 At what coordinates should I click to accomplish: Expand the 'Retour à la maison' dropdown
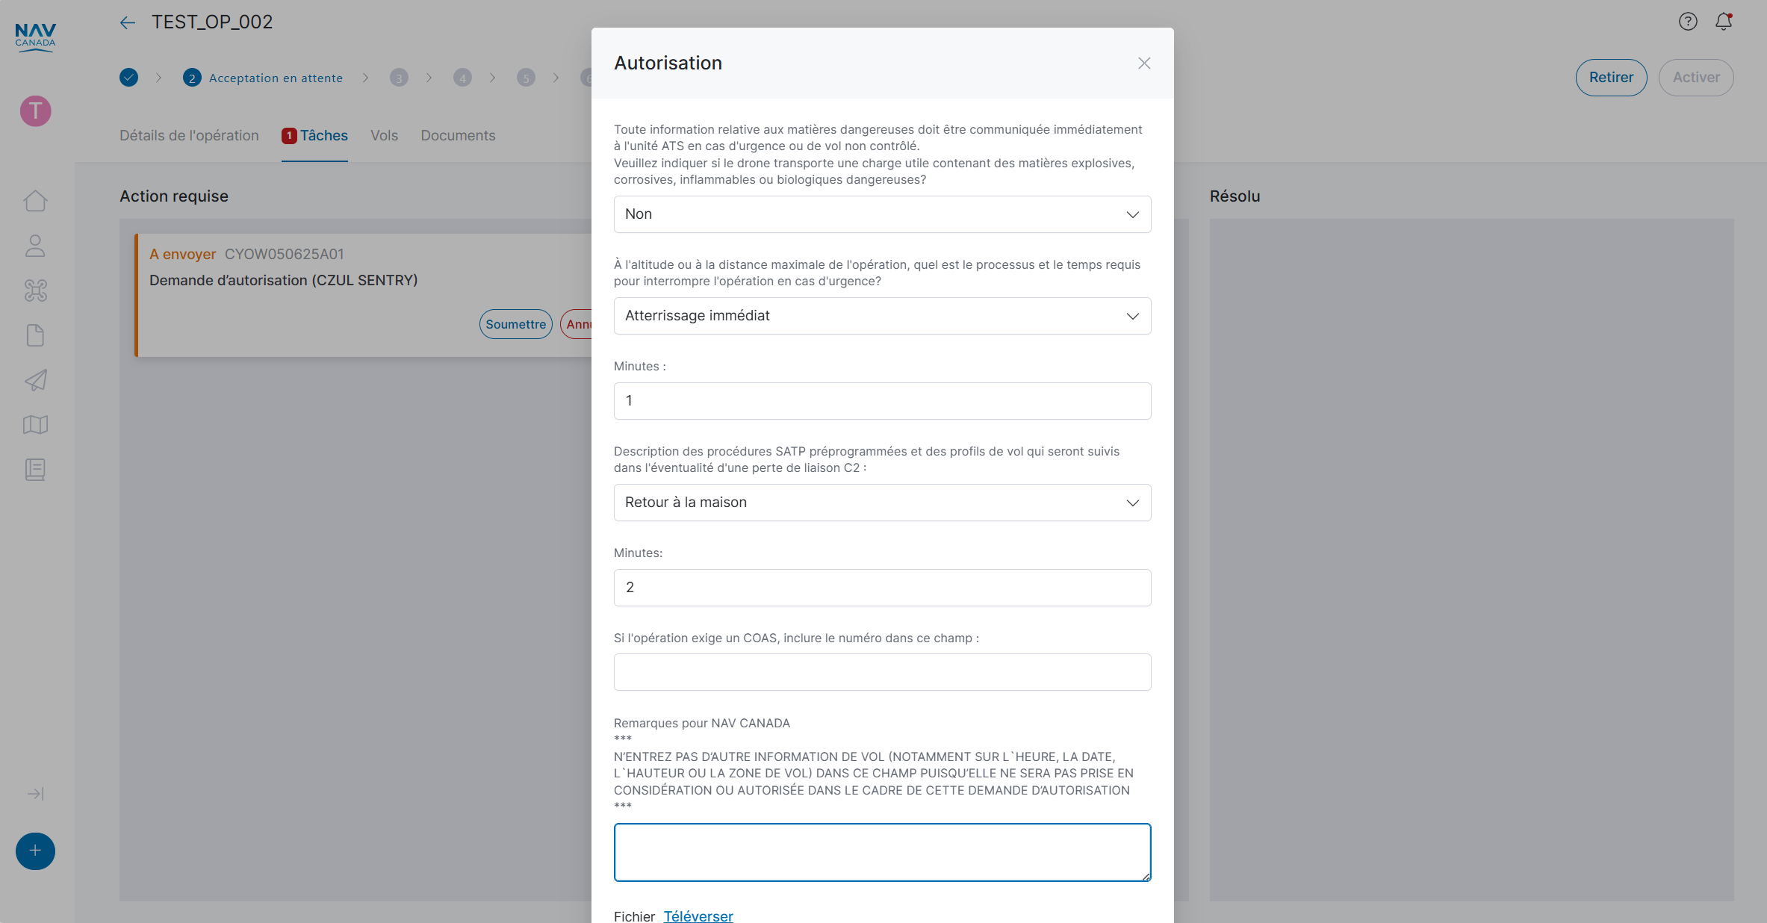pyautogui.click(x=882, y=503)
